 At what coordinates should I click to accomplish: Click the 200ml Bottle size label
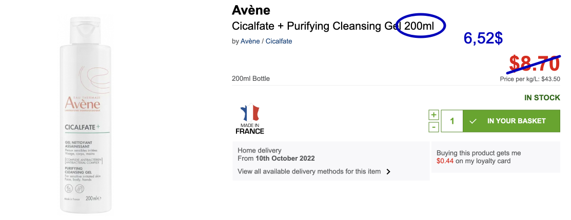pos(251,78)
